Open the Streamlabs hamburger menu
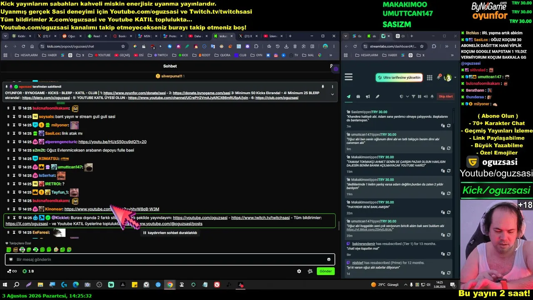 pos(349,77)
